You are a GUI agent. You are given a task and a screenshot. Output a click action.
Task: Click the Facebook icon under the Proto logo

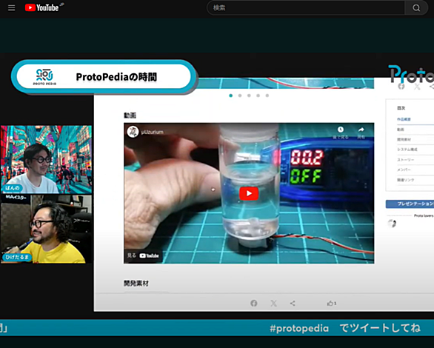coord(401,87)
